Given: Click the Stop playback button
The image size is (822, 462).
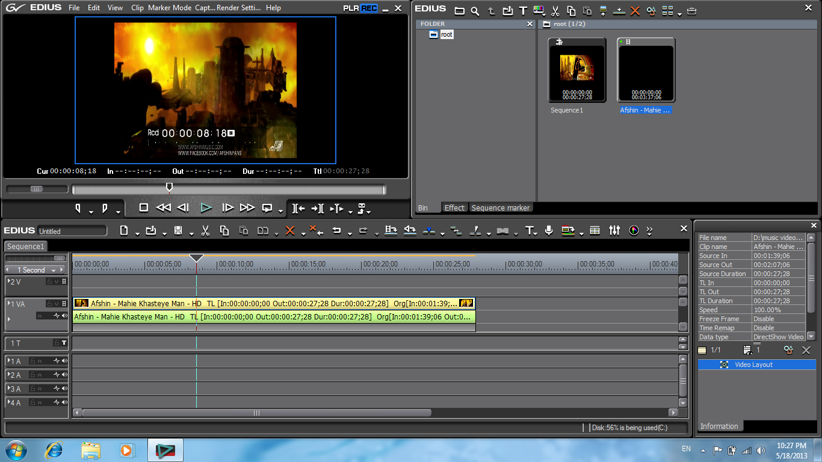Looking at the screenshot, I should pos(143,208).
